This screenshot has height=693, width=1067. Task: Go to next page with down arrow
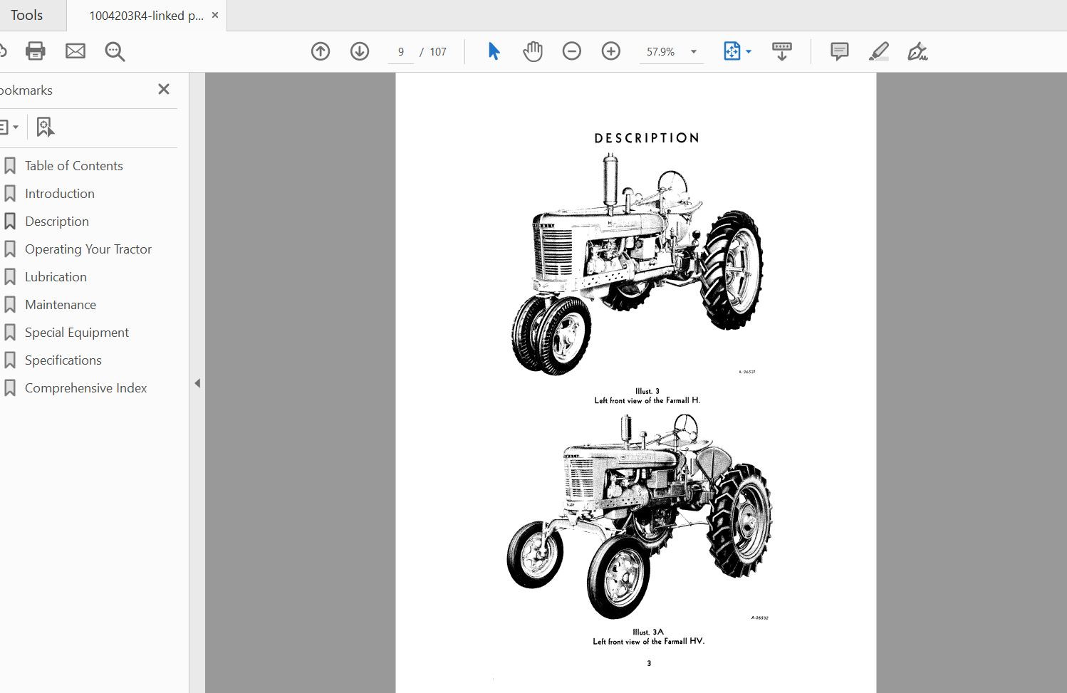[359, 51]
